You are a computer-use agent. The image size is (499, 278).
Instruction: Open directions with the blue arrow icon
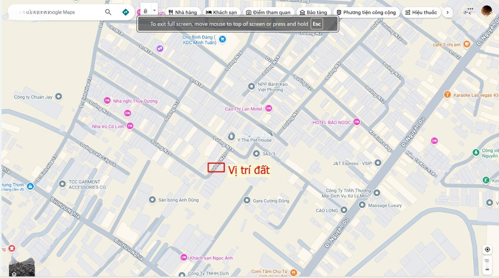tap(126, 12)
